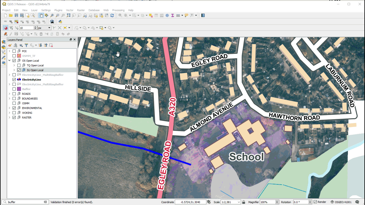Select the Zoom In magnifier tool
This screenshot has height=205, width=365.
52,15
